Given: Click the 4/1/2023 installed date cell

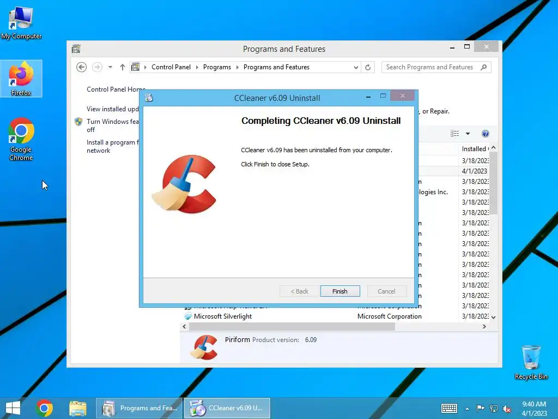Looking at the screenshot, I should [x=475, y=171].
